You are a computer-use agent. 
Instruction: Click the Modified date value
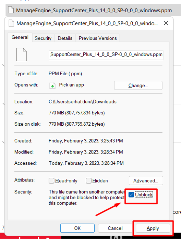pyautogui.click(x=86, y=152)
